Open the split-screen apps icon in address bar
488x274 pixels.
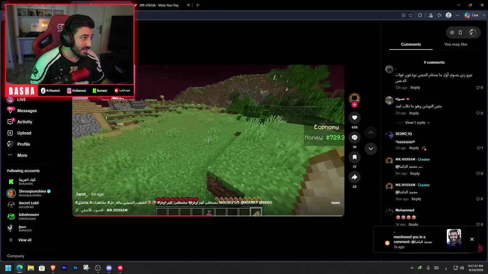(403, 15)
